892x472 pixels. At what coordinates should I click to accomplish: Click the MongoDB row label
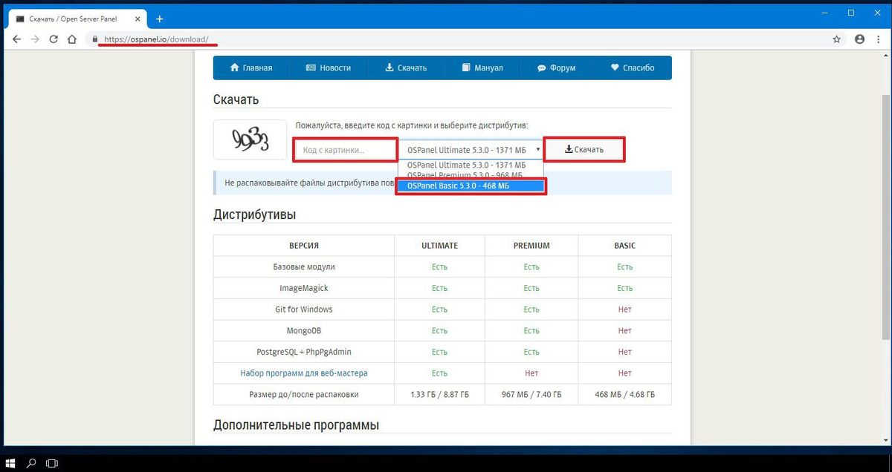click(x=304, y=330)
